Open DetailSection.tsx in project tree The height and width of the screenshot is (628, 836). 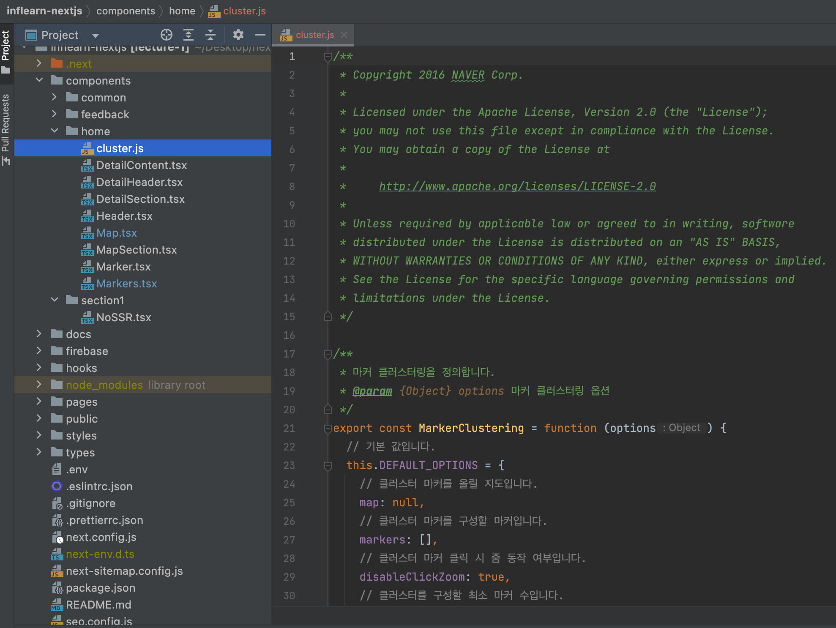[x=140, y=199]
